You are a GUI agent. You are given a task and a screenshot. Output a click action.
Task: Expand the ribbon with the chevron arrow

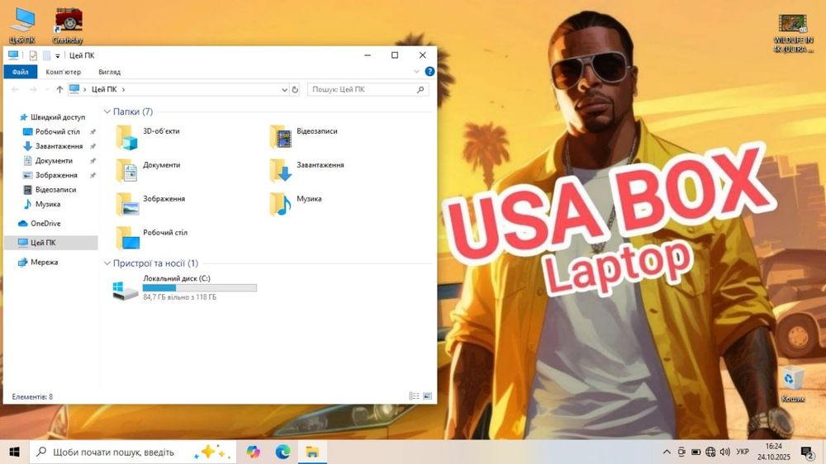tap(416, 72)
